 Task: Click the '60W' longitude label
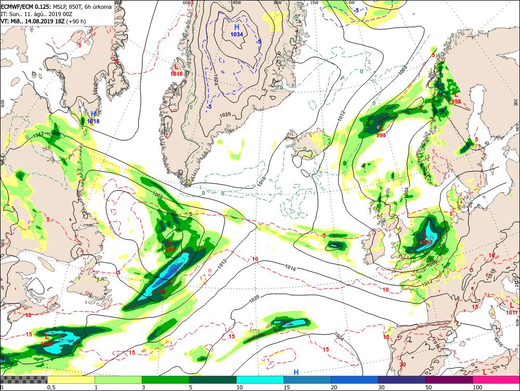coord(187,2)
